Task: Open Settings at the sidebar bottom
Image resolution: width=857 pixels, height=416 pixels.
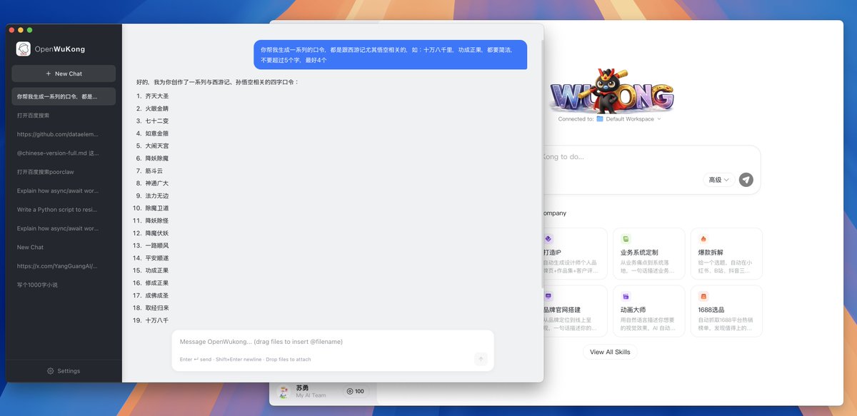Action: point(64,371)
